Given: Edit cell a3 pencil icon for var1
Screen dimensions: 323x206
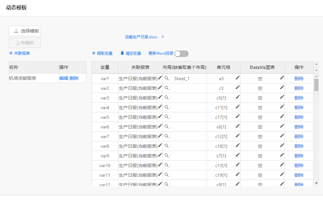Looking at the screenshot, I should coord(238,78).
